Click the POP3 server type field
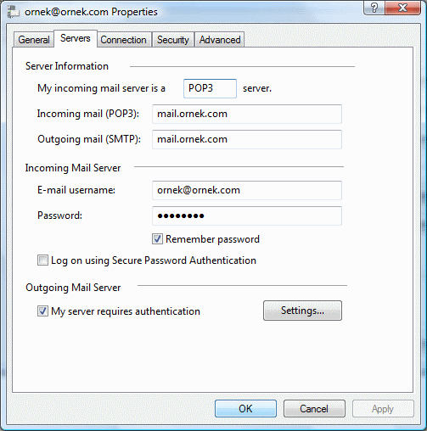 pyautogui.click(x=210, y=88)
